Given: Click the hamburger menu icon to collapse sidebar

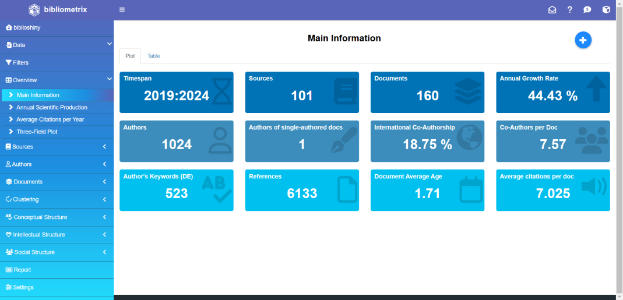Looking at the screenshot, I should (x=122, y=10).
